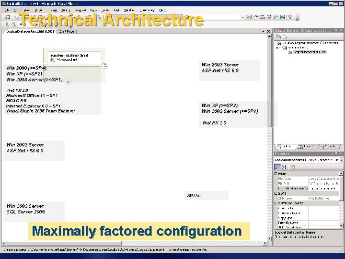345x259 pixels.
Task: Select the TeamFoundationClient zone title
Action: pos(69,55)
